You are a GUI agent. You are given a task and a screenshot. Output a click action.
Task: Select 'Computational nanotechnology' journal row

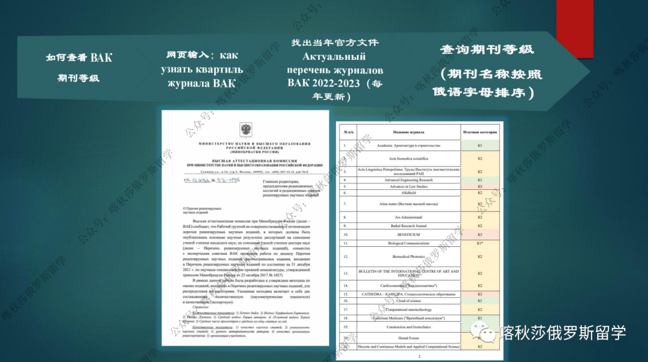pos(419,310)
